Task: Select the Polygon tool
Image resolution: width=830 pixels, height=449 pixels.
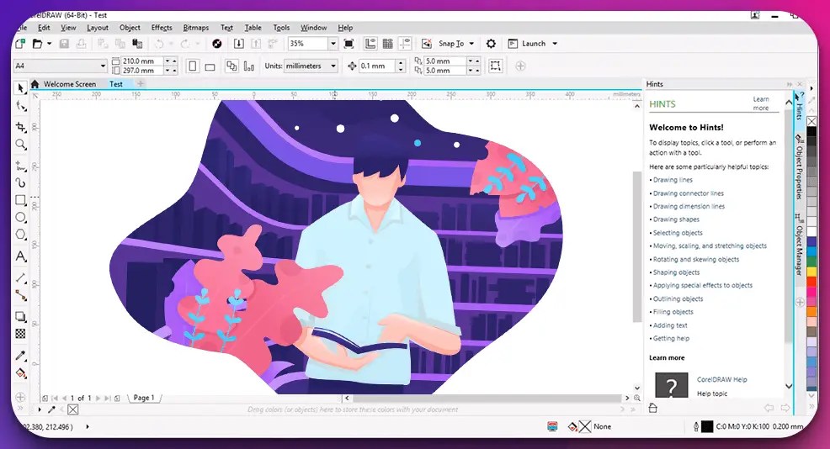Action: [x=21, y=235]
